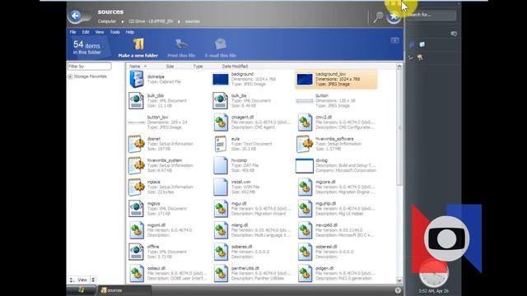Expand breadcrumb arrow after CD Drive

(179, 21)
